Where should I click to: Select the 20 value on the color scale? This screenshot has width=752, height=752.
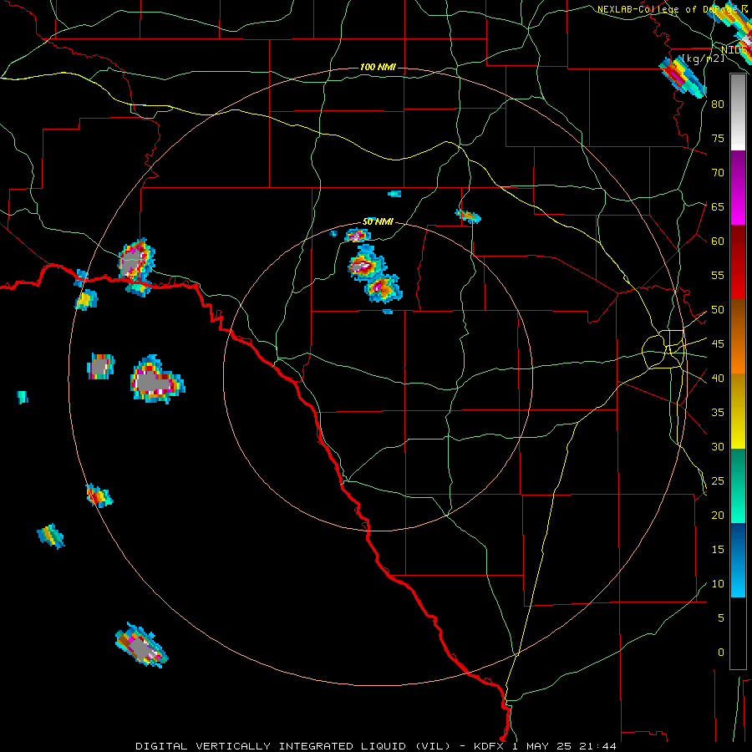tap(718, 516)
